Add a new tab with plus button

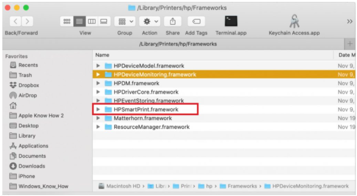(x=350, y=44)
